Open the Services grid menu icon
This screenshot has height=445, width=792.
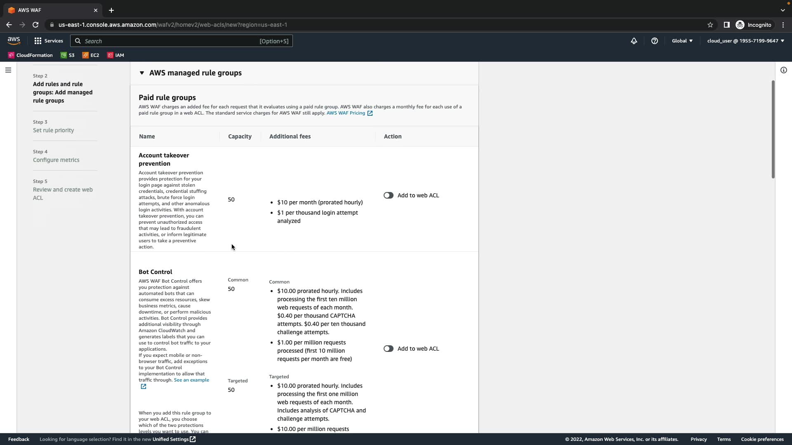coord(38,41)
